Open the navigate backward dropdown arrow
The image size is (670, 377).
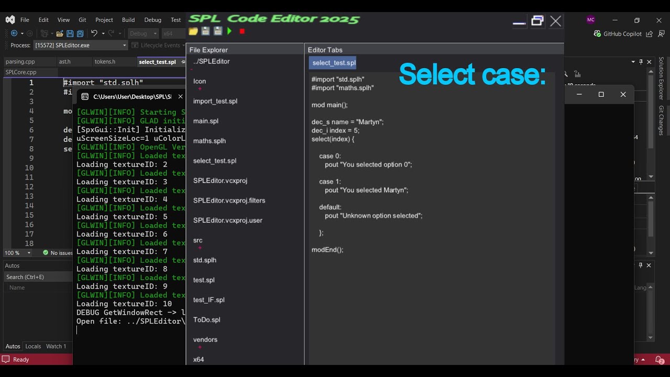[x=22, y=34]
